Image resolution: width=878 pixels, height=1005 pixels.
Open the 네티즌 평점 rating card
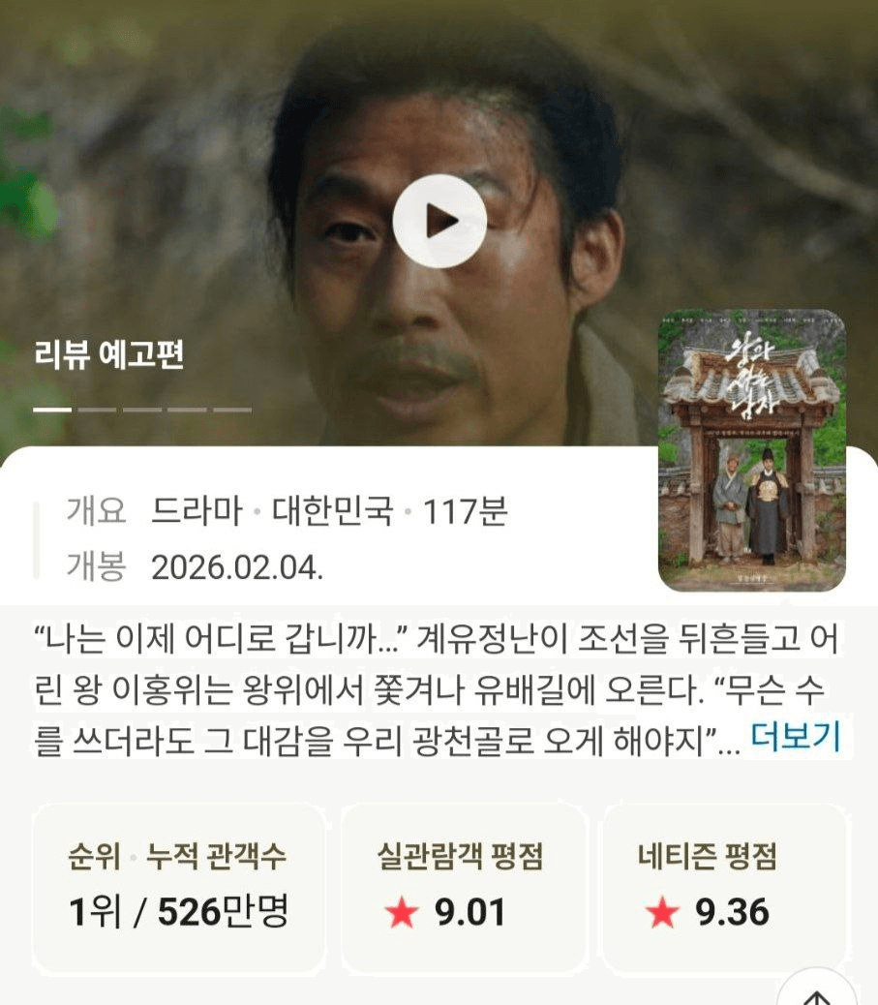(724, 889)
